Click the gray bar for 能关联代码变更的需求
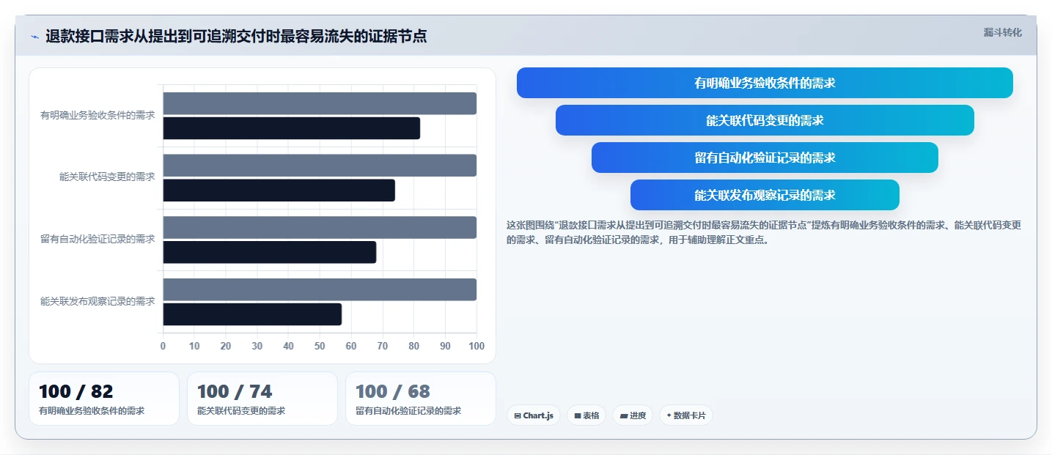Screen dimensions: 1052x455 (x=320, y=166)
